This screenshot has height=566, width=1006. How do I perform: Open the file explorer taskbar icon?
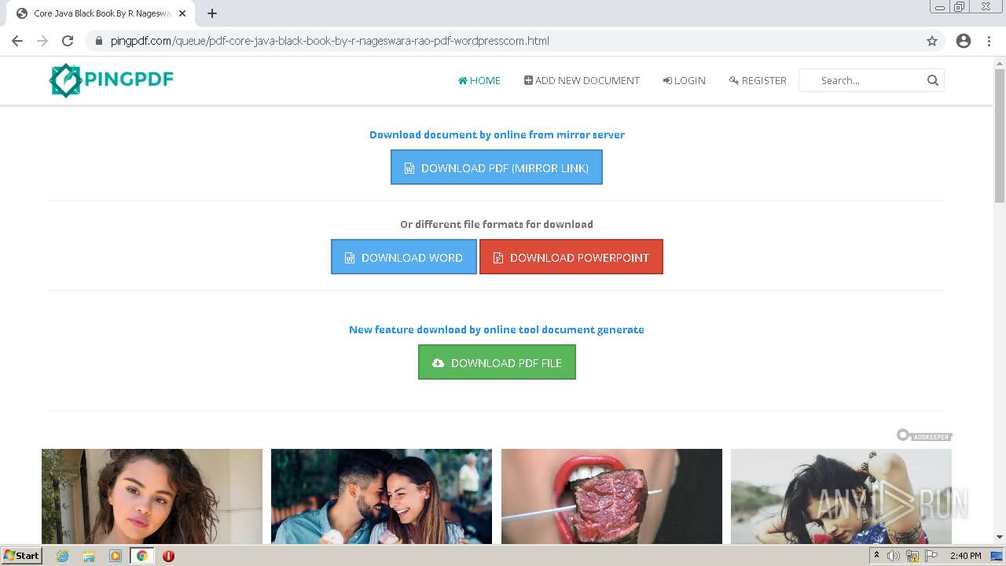coord(89,556)
